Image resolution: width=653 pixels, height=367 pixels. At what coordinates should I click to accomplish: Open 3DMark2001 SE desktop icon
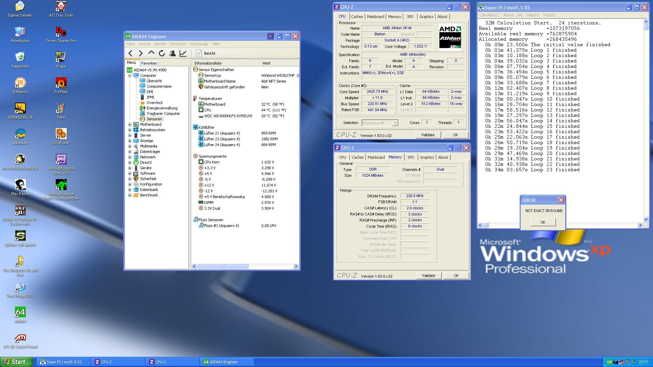20,111
